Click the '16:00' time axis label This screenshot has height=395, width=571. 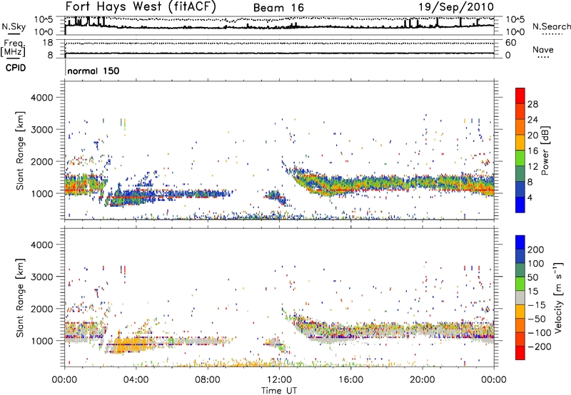(x=350, y=380)
